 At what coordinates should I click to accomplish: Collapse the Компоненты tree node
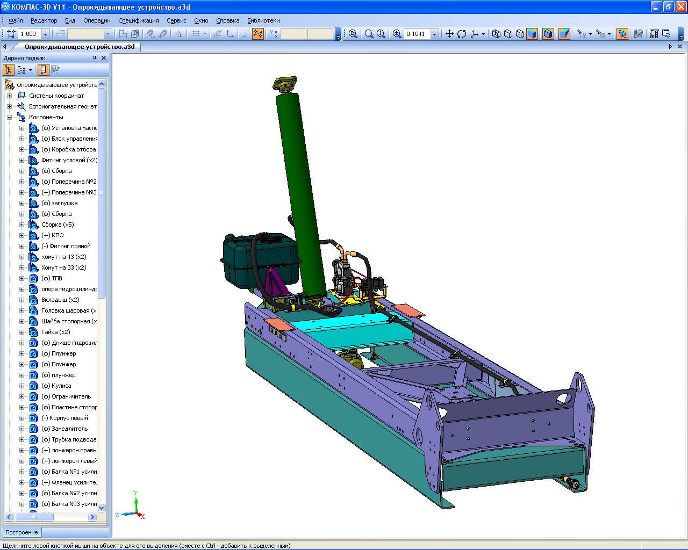coord(9,117)
